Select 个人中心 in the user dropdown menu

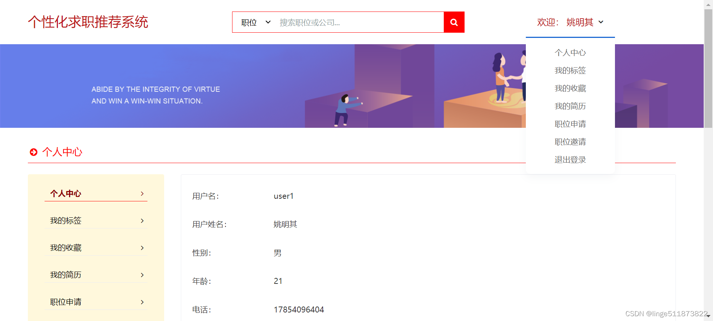570,53
